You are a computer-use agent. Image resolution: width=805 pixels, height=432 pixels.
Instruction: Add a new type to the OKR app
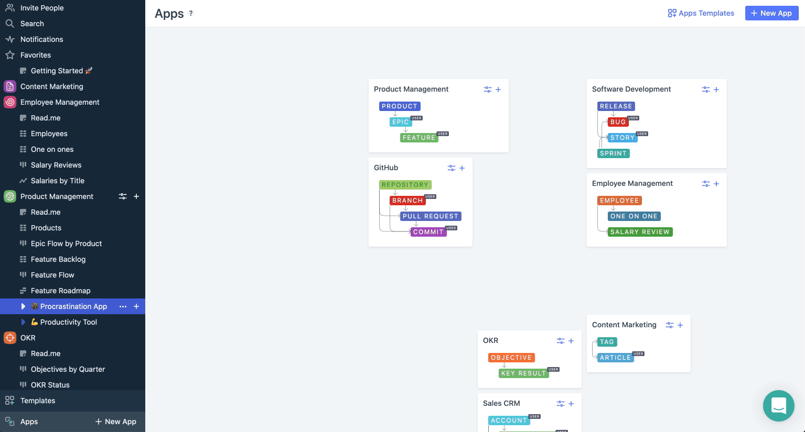[x=571, y=340]
